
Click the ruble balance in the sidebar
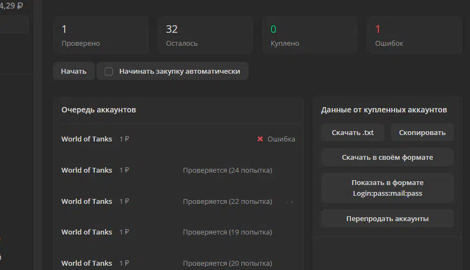coord(11,6)
